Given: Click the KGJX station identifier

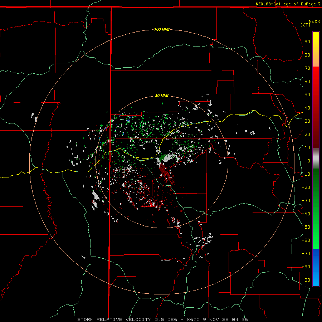Looking at the screenshot, I should [193, 319].
